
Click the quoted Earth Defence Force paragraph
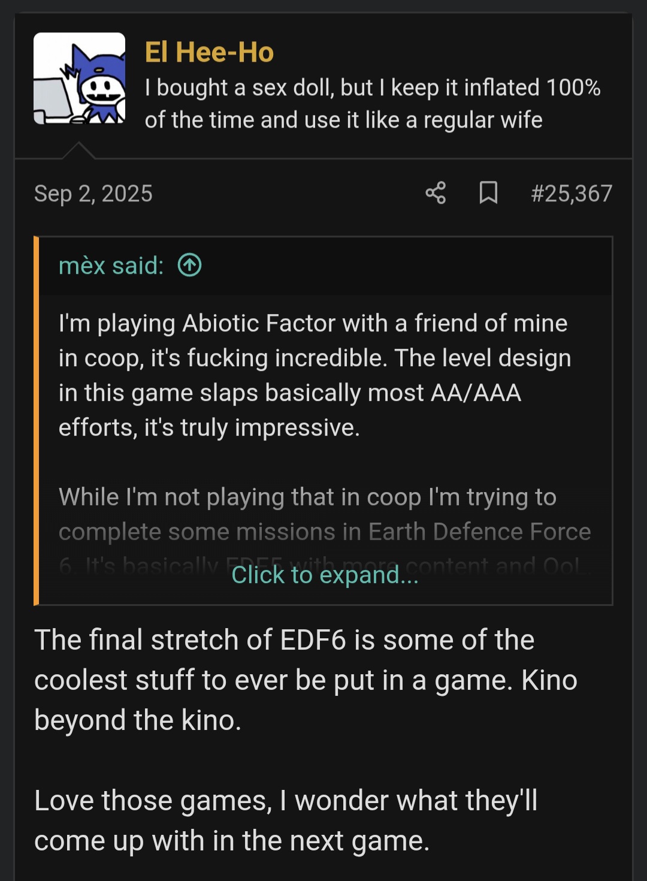tap(323, 514)
